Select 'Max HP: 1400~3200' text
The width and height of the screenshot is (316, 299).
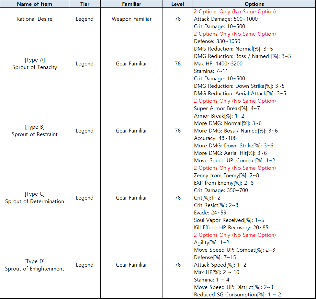click(218, 64)
